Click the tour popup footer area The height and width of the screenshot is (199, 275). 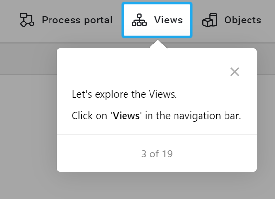tap(157, 153)
